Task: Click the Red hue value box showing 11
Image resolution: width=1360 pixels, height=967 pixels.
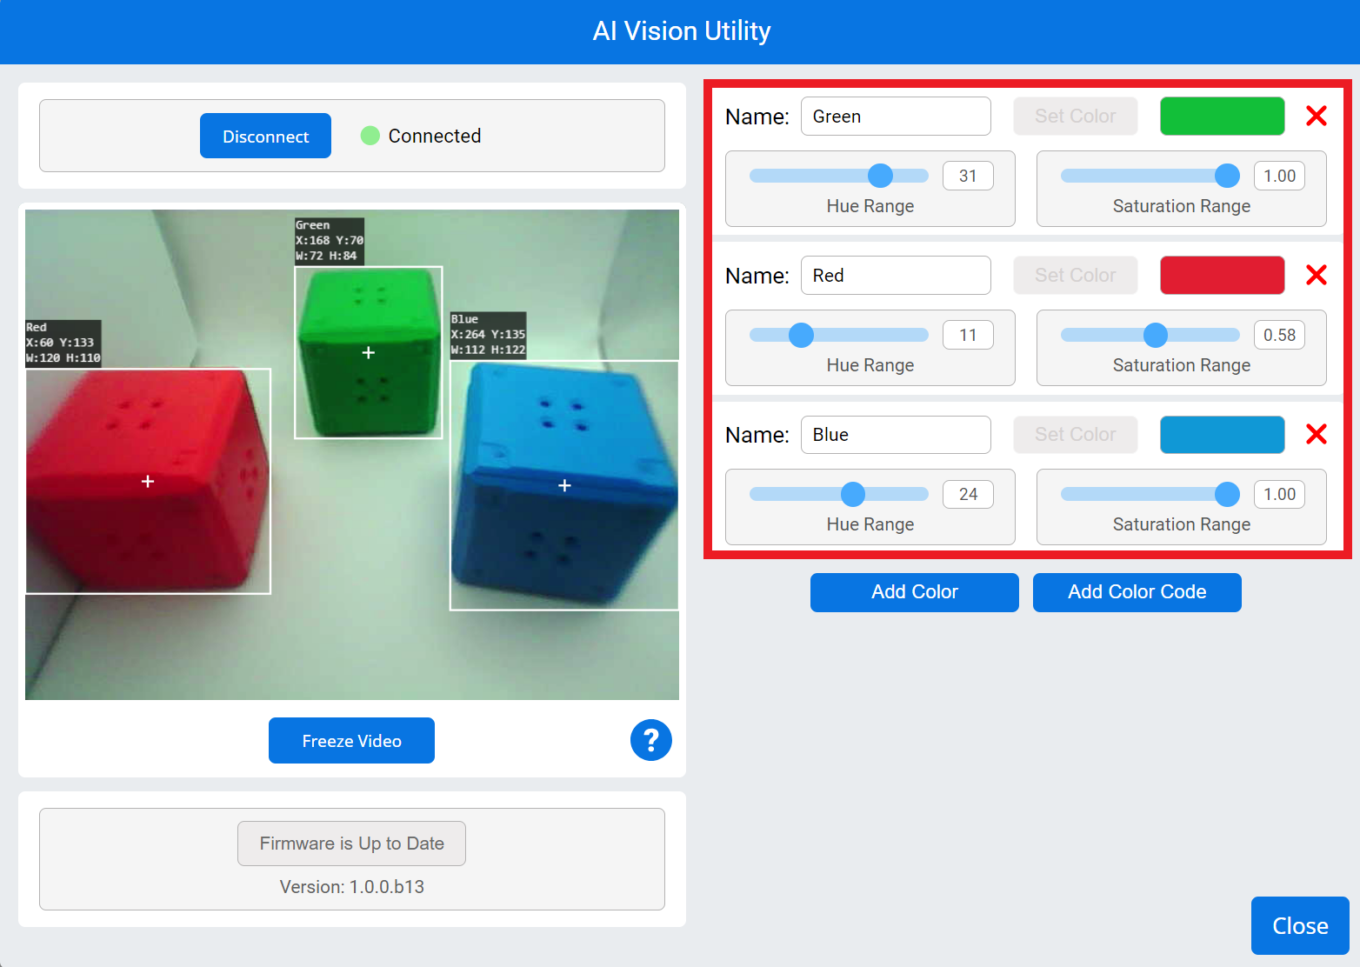Action: (x=967, y=335)
